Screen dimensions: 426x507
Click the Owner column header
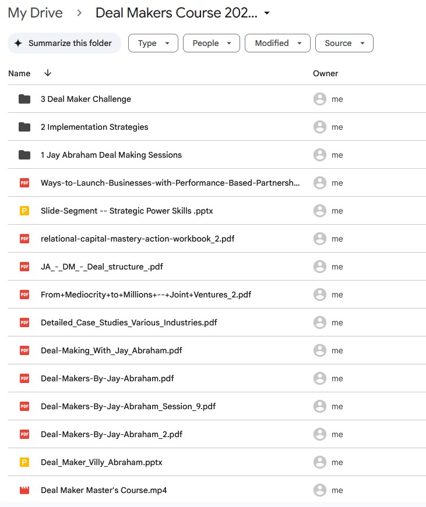[x=325, y=73]
